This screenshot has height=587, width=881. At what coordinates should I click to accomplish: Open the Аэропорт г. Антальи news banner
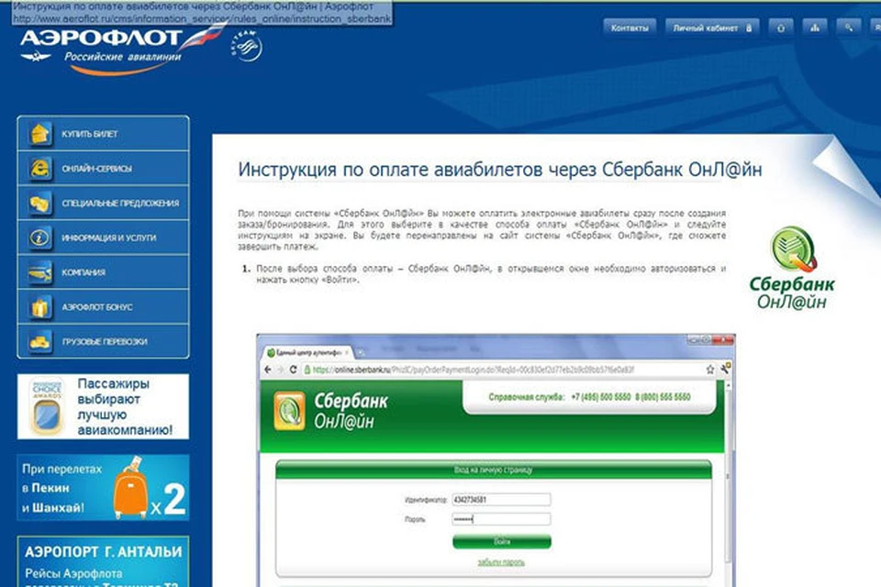(x=103, y=561)
